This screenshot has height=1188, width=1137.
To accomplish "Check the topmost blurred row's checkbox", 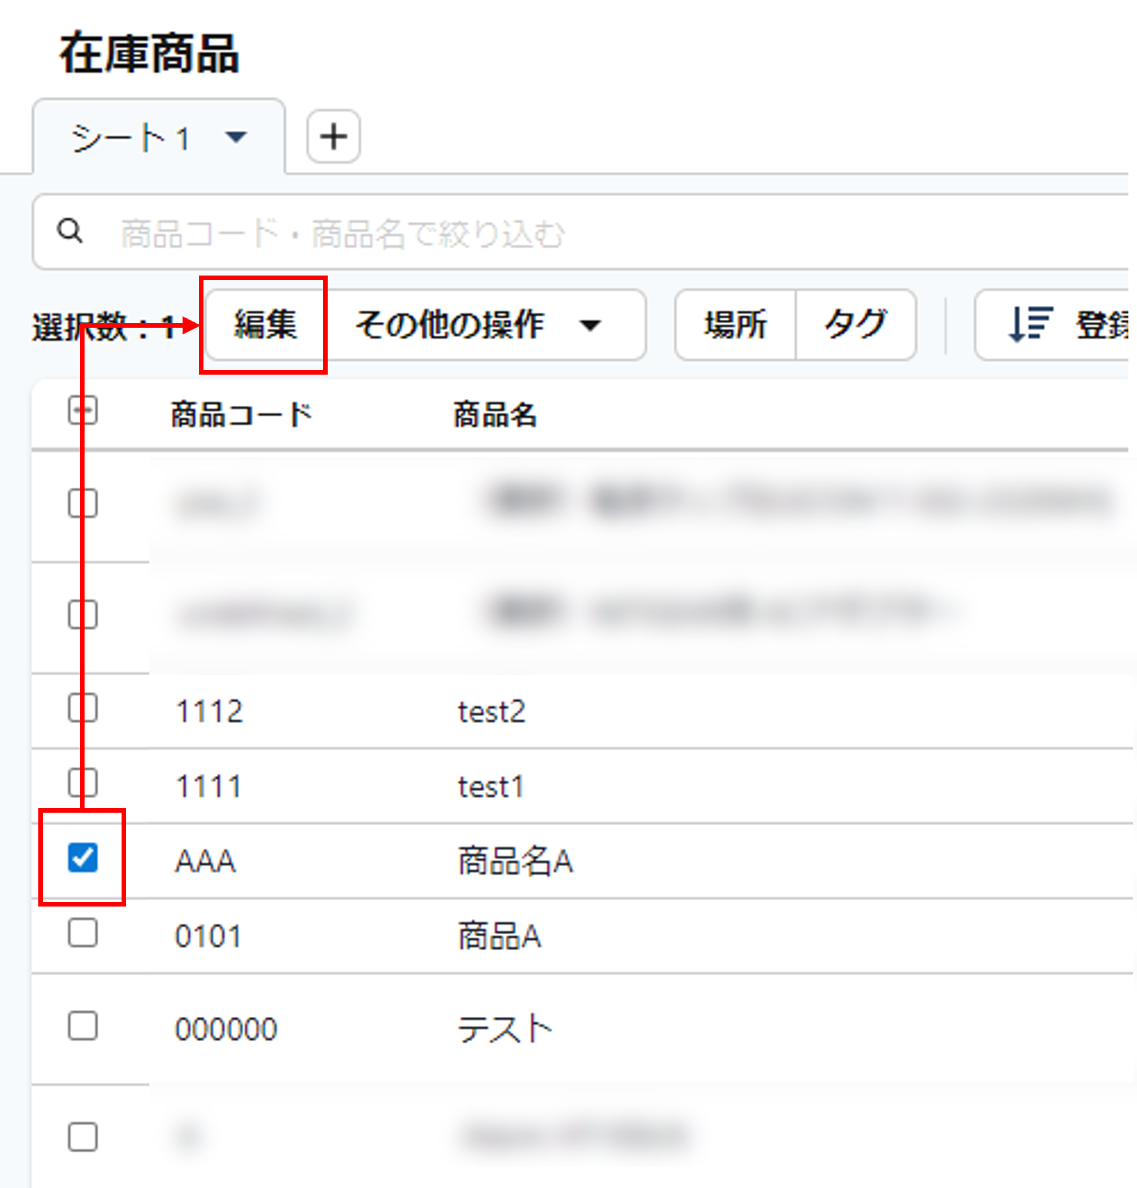I will [82, 504].
